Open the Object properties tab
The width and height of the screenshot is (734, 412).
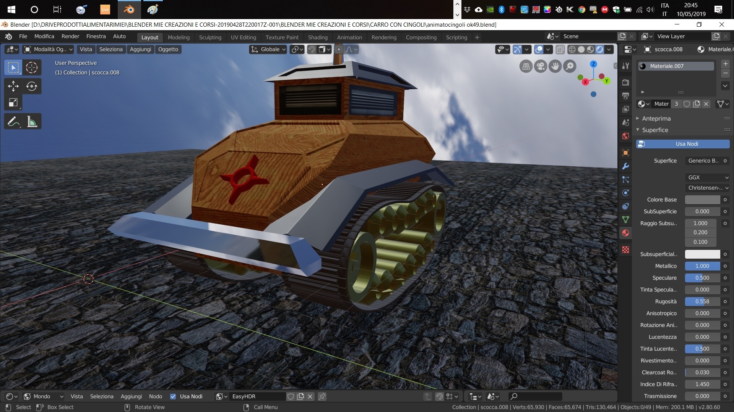click(x=626, y=153)
